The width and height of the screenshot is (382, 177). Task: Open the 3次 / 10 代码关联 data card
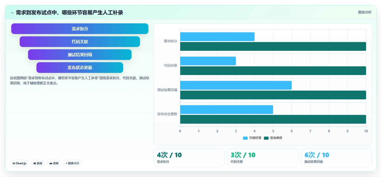[x=263, y=157]
